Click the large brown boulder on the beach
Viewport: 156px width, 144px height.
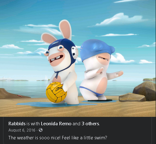(145, 91)
